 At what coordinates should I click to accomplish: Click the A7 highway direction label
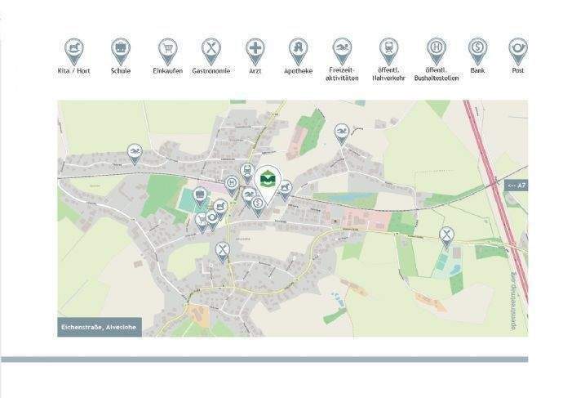pos(516,186)
